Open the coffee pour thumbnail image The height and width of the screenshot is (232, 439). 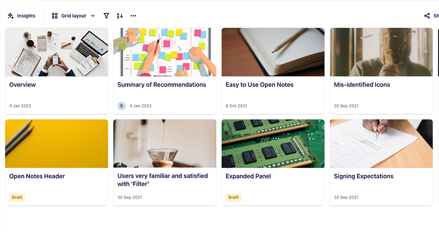(x=164, y=143)
